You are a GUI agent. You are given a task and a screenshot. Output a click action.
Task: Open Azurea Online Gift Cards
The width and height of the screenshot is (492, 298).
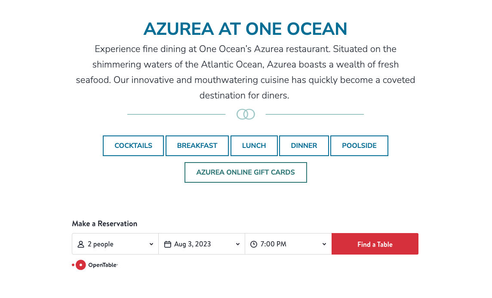pyautogui.click(x=246, y=172)
